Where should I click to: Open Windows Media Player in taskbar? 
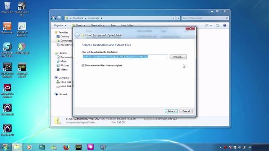point(29,147)
